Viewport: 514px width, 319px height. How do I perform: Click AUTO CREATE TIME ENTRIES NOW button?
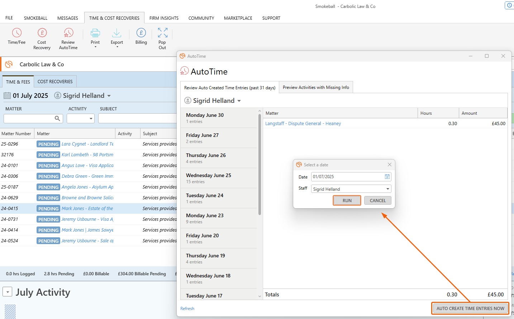470,308
